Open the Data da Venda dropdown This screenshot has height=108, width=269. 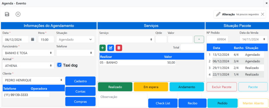point(253,39)
